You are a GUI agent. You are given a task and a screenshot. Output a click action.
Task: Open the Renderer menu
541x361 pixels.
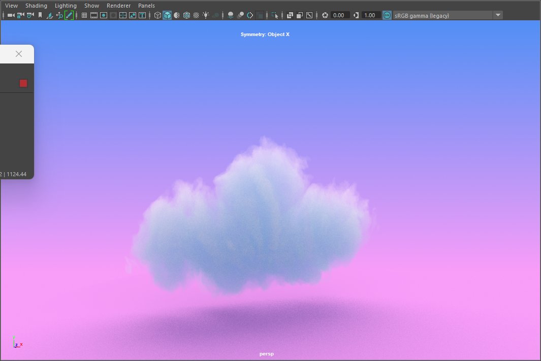[118, 6]
